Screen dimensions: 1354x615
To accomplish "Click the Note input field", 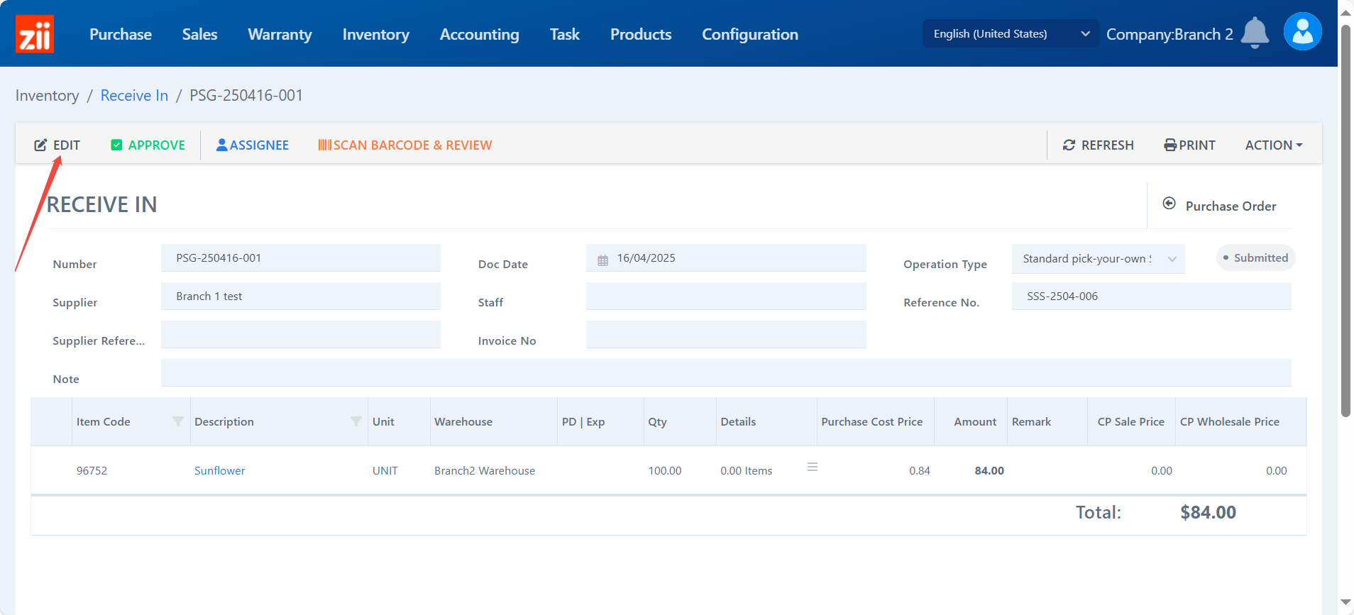I will (x=725, y=373).
